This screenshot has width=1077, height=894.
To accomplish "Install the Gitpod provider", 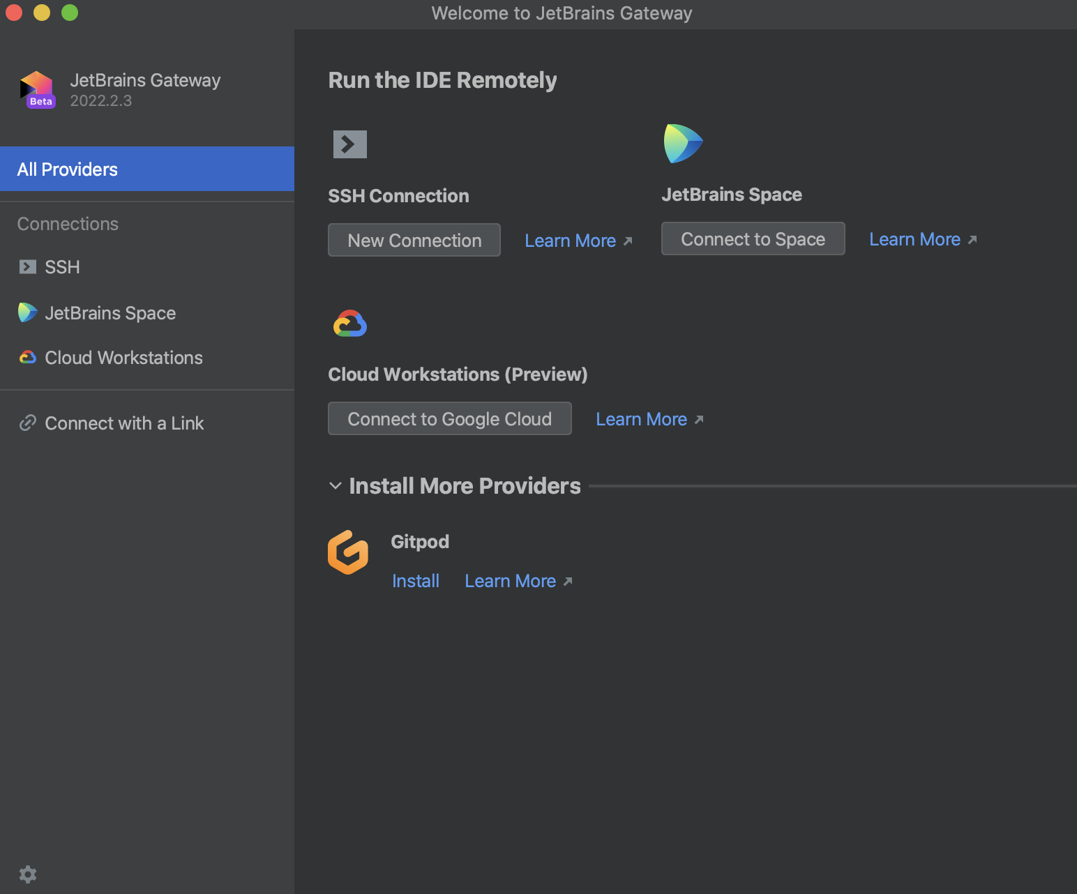I will pos(416,581).
